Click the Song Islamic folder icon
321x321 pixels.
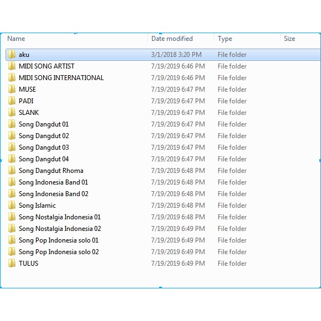point(12,206)
